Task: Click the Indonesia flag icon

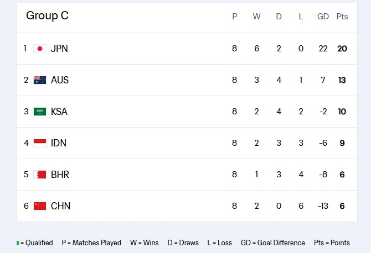Action: pos(40,143)
